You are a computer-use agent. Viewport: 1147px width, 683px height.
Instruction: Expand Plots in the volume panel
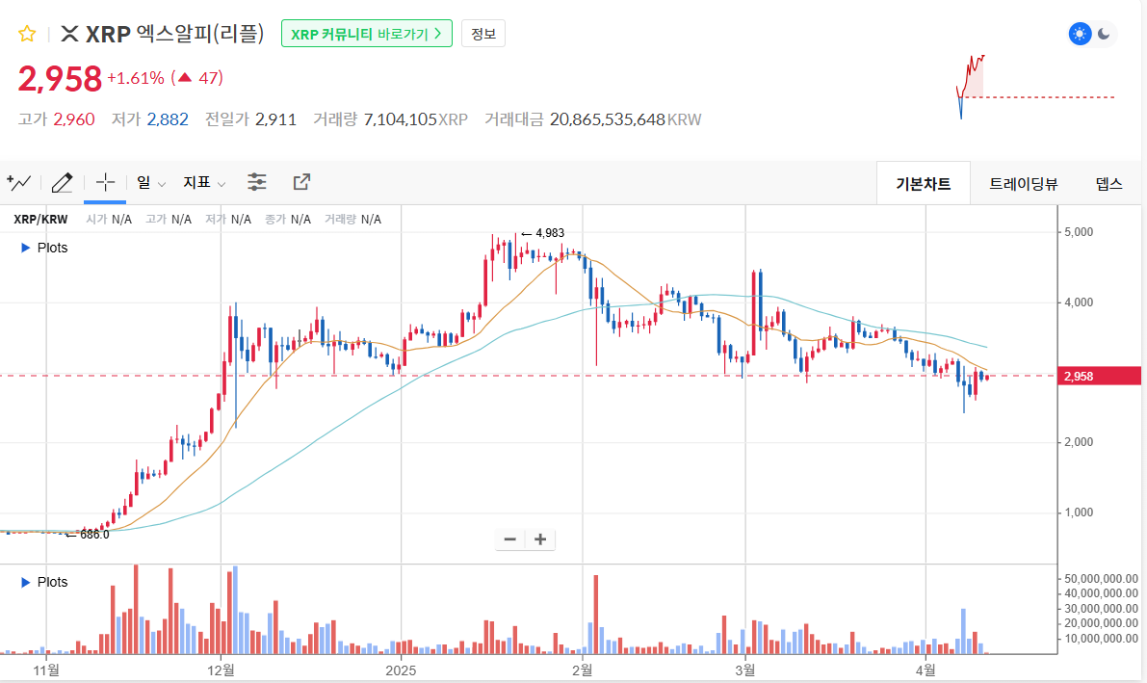44,582
